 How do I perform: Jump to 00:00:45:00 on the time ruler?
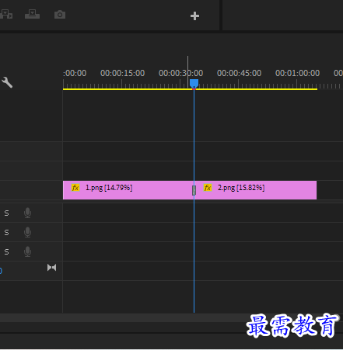pos(239,73)
